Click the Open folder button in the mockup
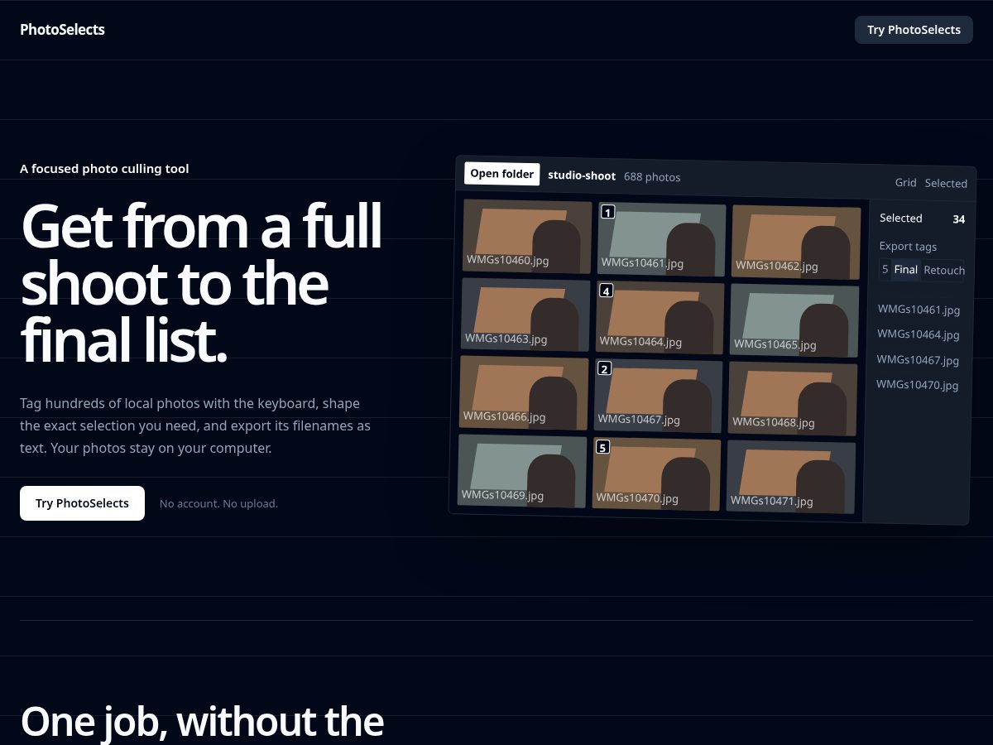The height and width of the screenshot is (745, 993). coord(502,174)
